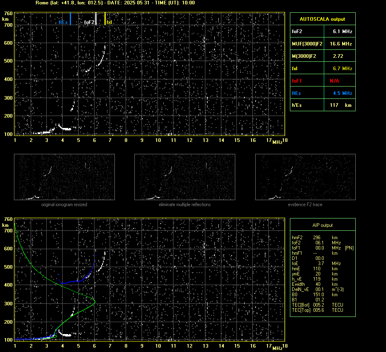Select the h_vE value 119
386x352 pixels.
[317, 279]
